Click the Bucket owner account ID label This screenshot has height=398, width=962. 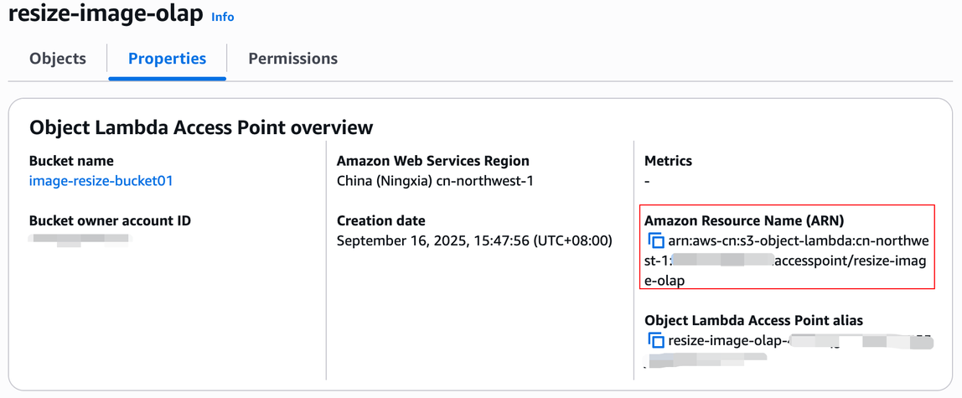(110, 220)
